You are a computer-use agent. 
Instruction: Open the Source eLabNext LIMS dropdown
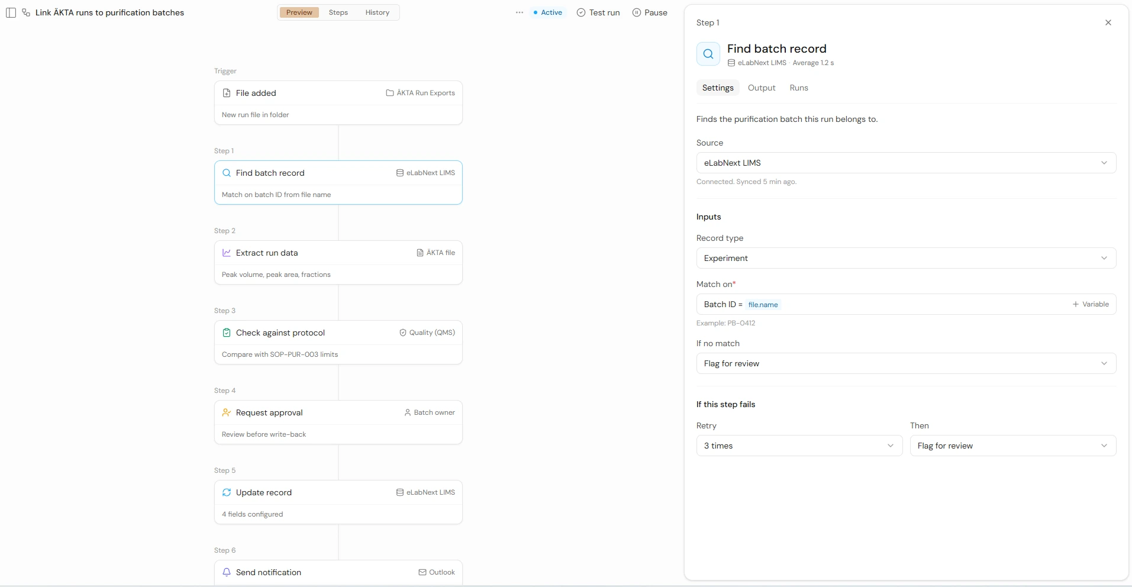[906, 163]
